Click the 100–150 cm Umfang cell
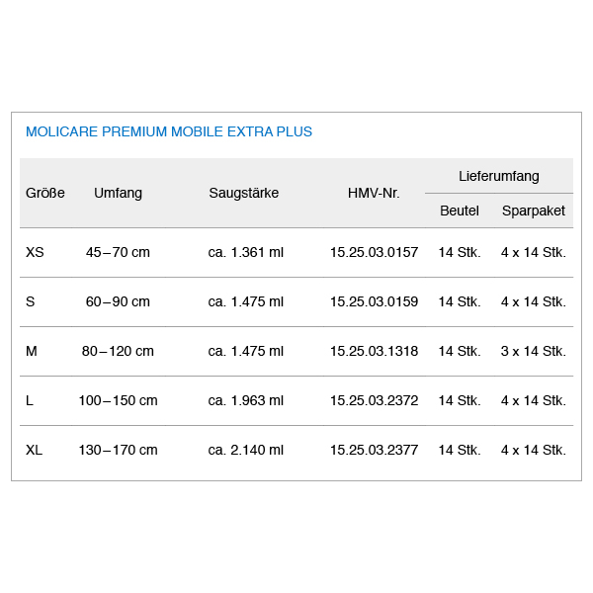This screenshot has height=593, width=593. [x=118, y=400]
